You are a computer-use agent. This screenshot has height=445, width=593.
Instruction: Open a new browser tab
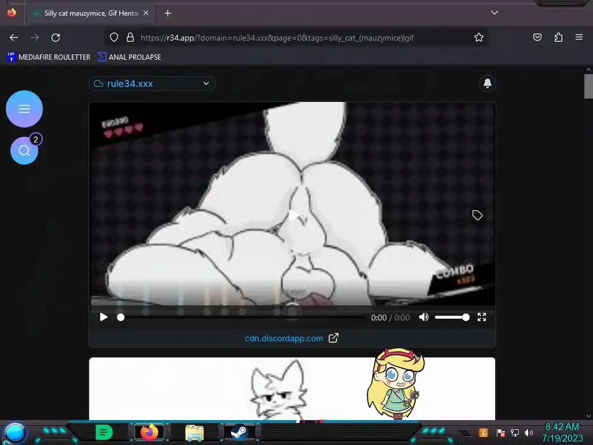167,13
